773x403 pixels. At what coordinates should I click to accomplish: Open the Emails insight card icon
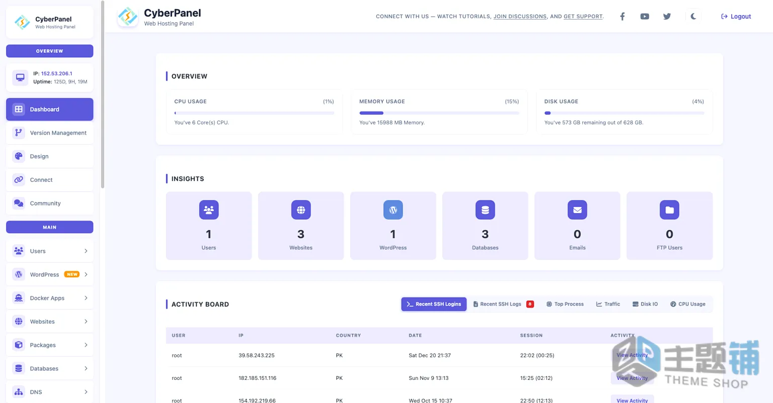coord(577,210)
